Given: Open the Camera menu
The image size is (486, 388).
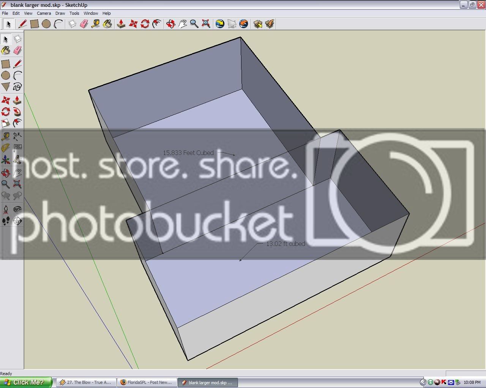Looking at the screenshot, I should tap(44, 13).
